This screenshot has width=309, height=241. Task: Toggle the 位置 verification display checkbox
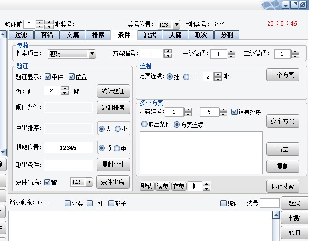click(72, 76)
